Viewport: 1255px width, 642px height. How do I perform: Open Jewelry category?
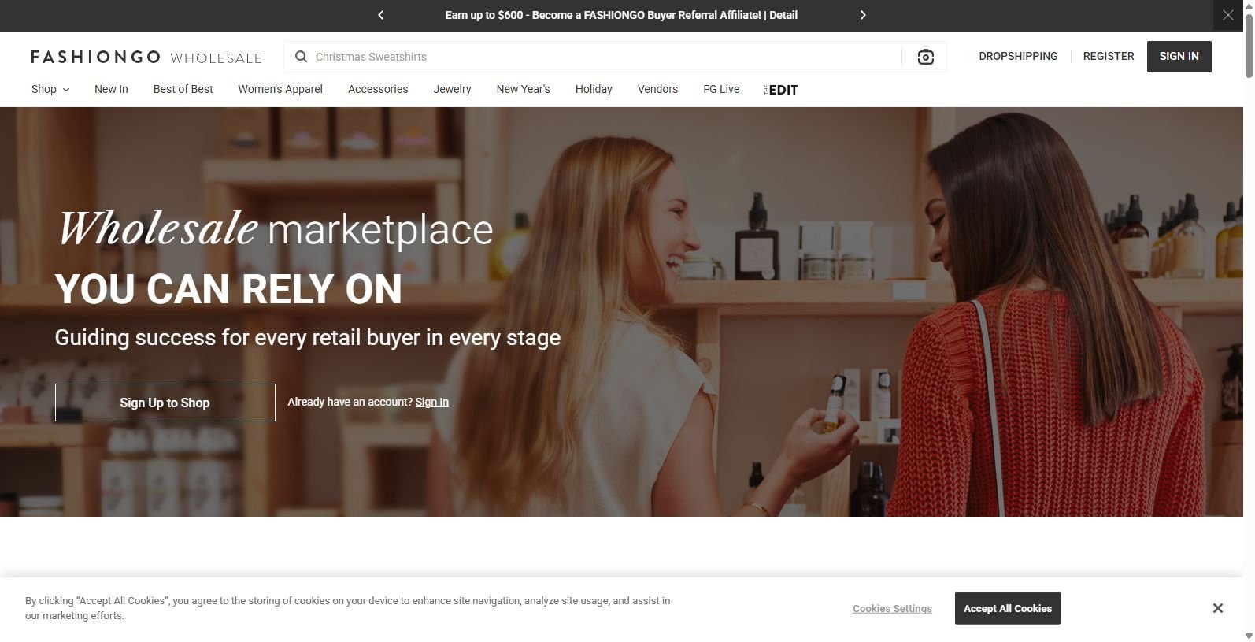tap(452, 89)
